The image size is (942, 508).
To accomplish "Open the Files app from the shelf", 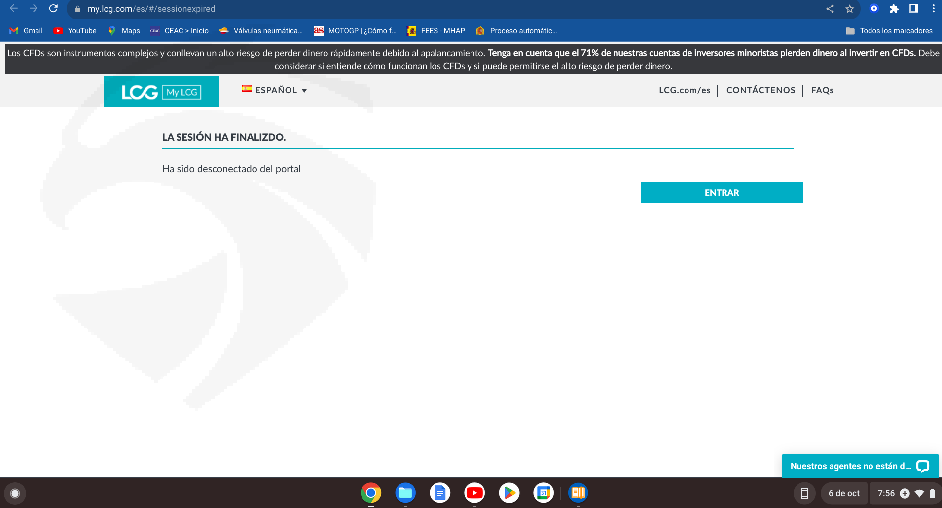I will pyautogui.click(x=405, y=493).
